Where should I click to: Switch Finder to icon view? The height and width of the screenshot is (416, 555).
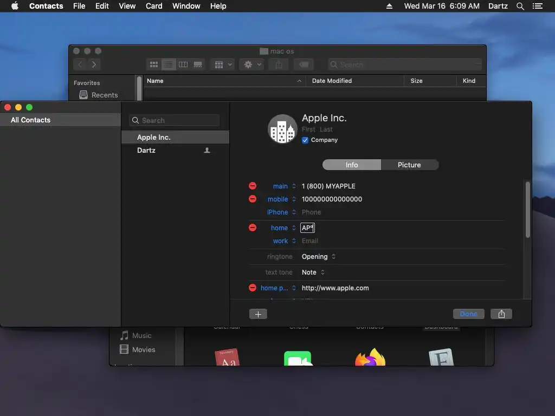point(154,64)
